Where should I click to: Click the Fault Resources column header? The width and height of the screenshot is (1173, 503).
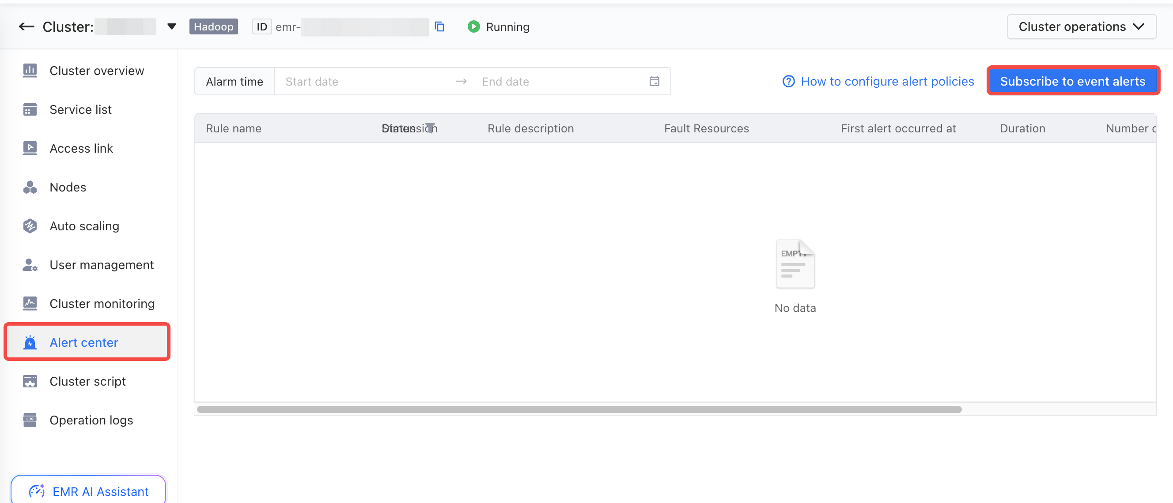(x=706, y=128)
